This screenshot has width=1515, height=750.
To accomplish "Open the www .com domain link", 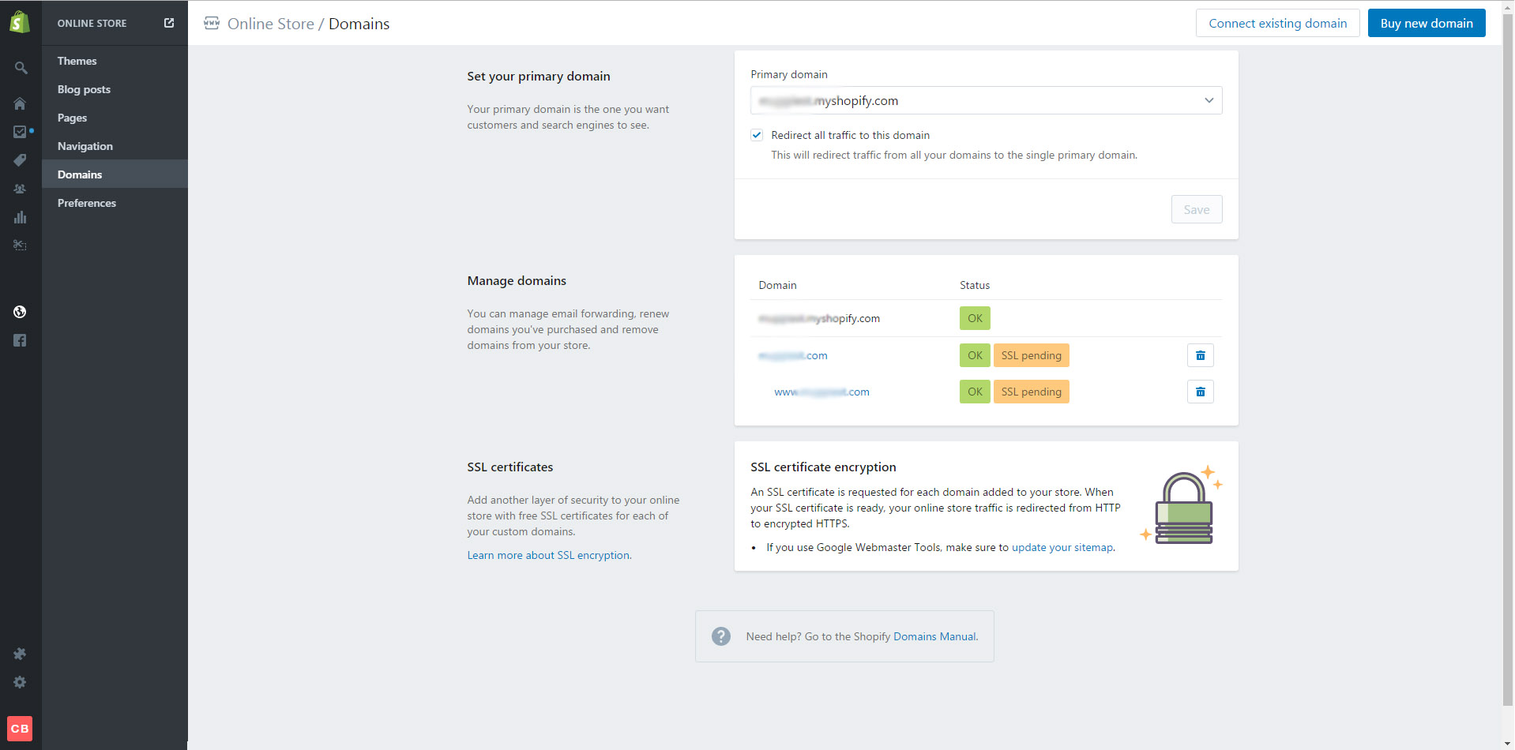I will pyautogui.click(x=821, y=392).
